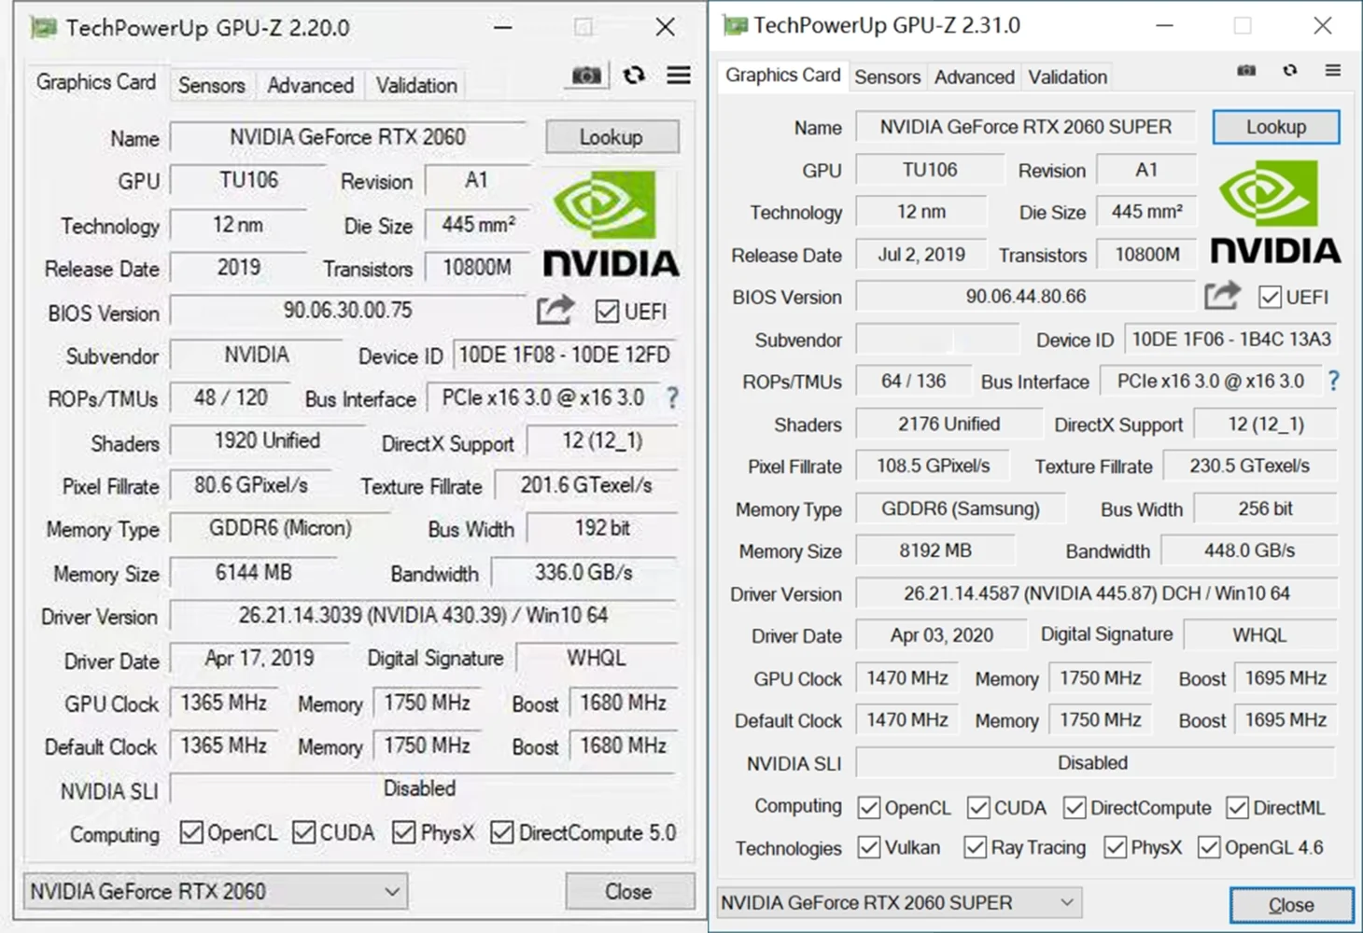This screenshot has width=1363, height=933.
Task: Toggle the DirectCompute checkbox in GPU-Z 2.31.0
Action: (1075, 807)
